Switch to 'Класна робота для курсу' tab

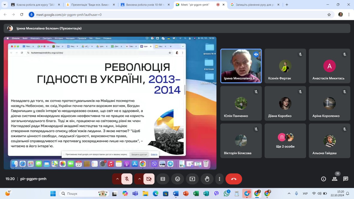(35, 5)
